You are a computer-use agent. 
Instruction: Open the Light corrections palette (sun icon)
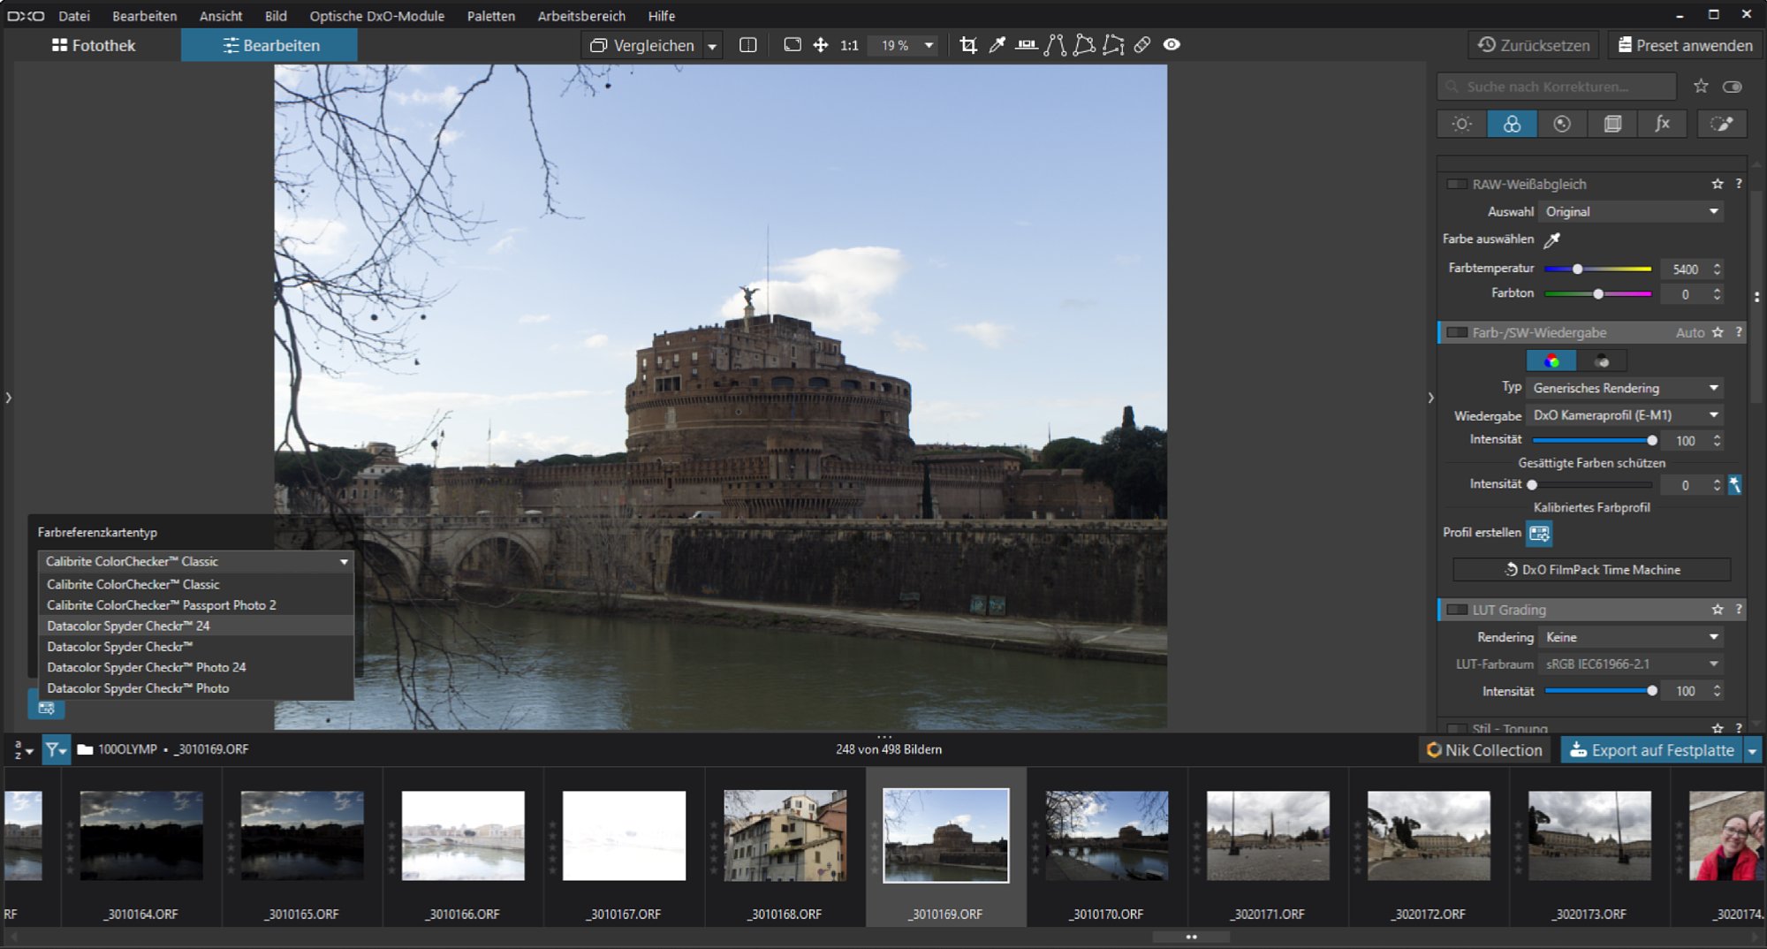pos(1461,124)
